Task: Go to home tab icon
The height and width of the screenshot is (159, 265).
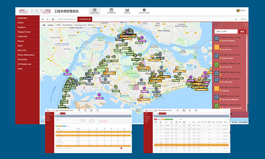Action: pyautogui.click(x=53, y=19)
